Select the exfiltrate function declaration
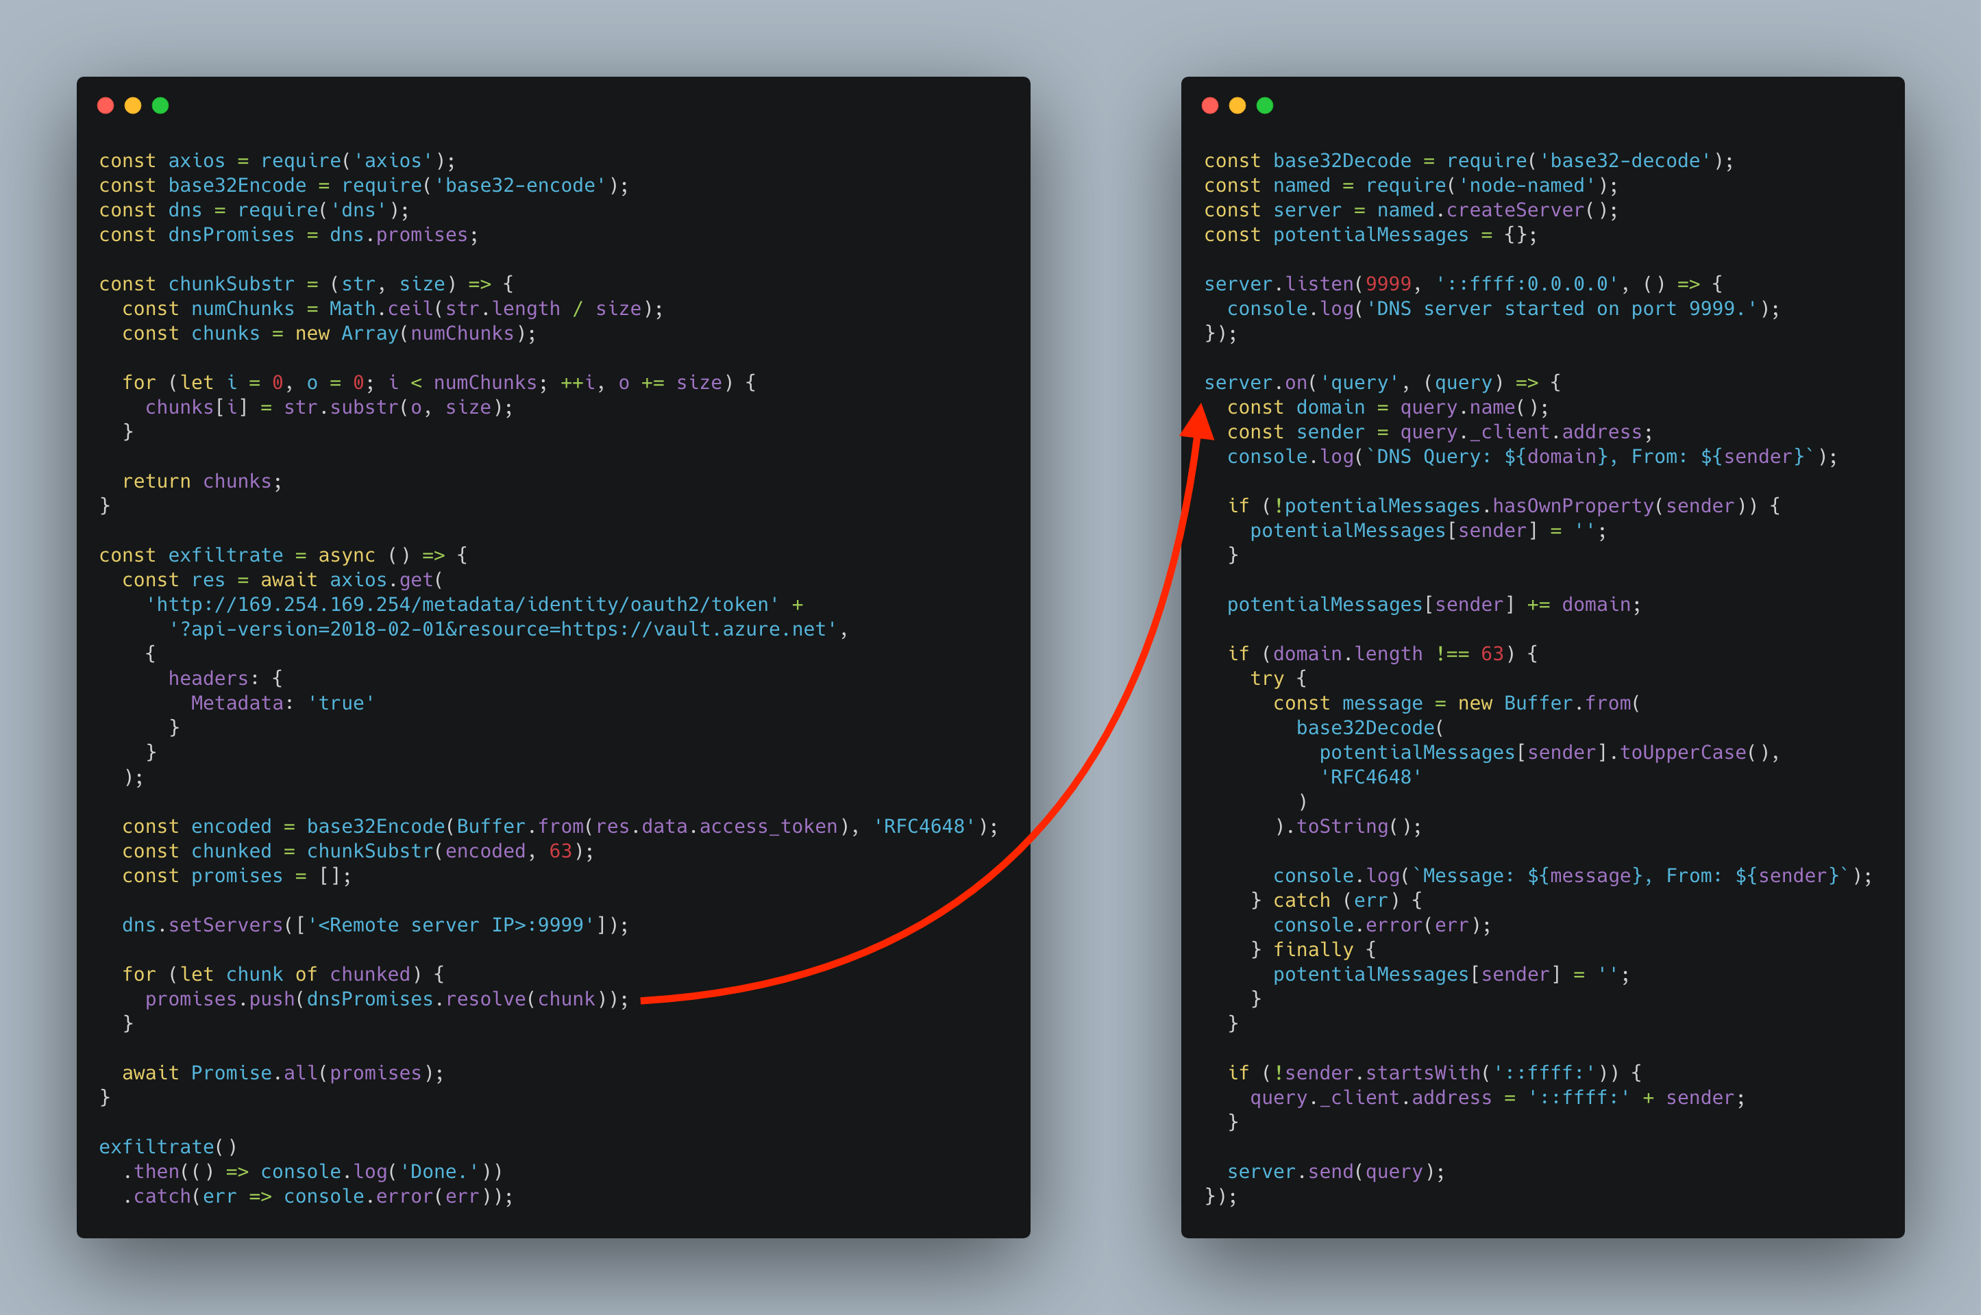Screen dimensions: 1983x1315 point(281,554)
